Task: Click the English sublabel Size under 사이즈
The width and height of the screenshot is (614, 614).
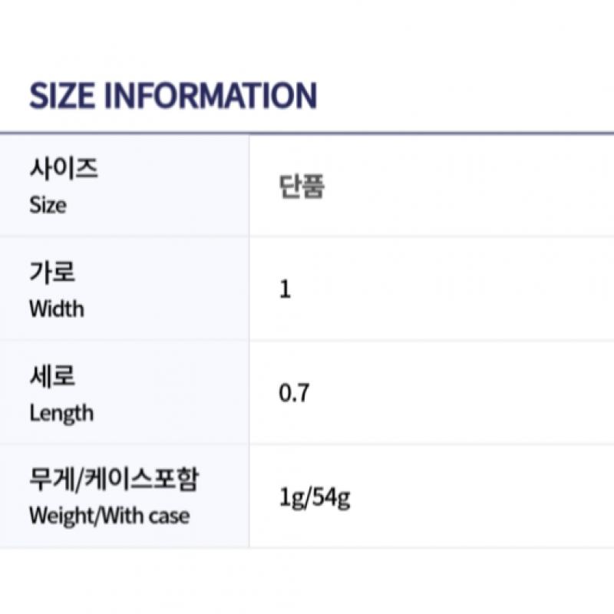Action: pyautogui.click(x=48, y=205)
